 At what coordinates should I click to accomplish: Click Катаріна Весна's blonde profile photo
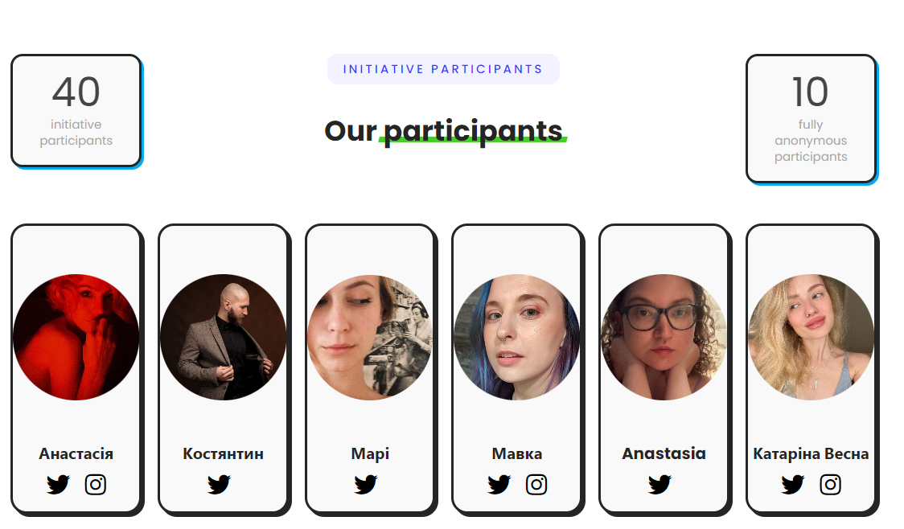[x=812, y=337]
